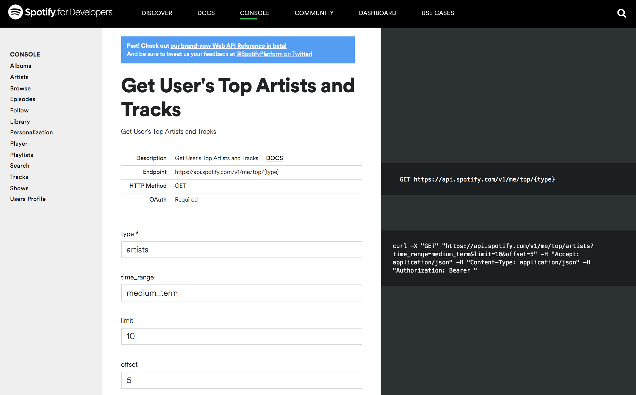Click the @SpotifyPlatform Twitter link
636x395 pixels.
273,54
